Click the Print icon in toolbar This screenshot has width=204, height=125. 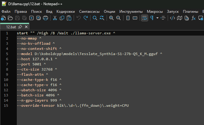pos(46,18)
